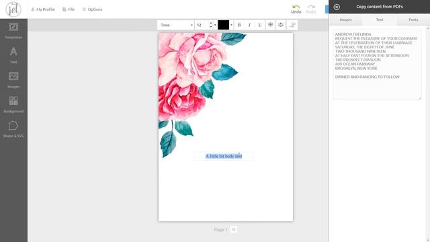The image size is (430, 242).
Task: Toggle bold formatting
Action: (x=239, y=25)
